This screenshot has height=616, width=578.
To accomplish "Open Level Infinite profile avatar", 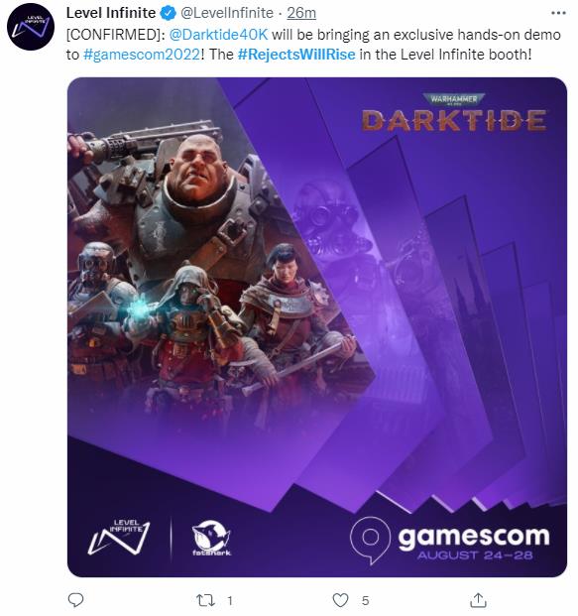I will coord(31,27).
